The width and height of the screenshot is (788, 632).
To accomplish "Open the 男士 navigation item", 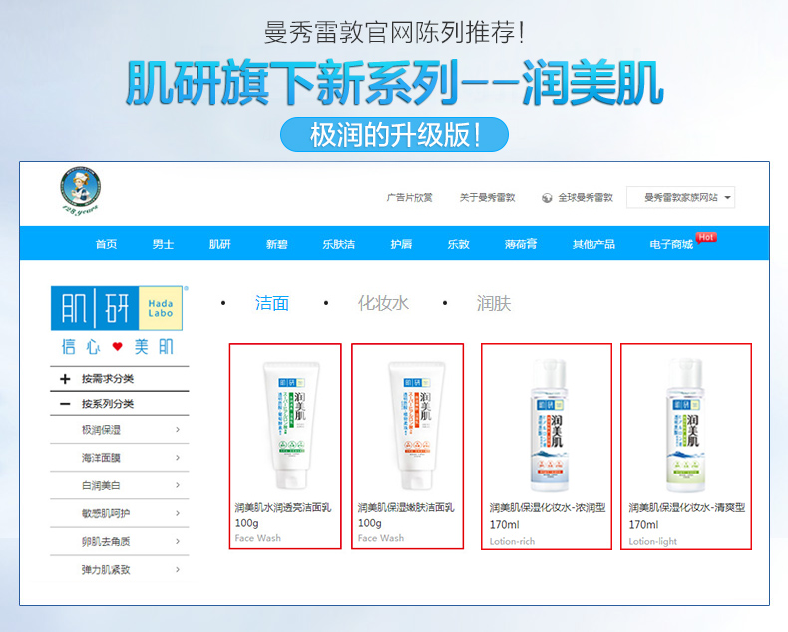I will coord(163,244).
